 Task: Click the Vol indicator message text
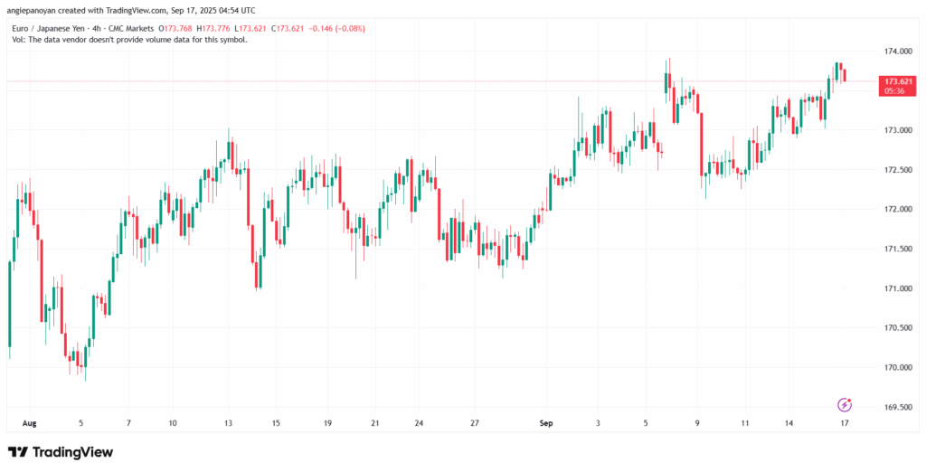click(127, 40)
